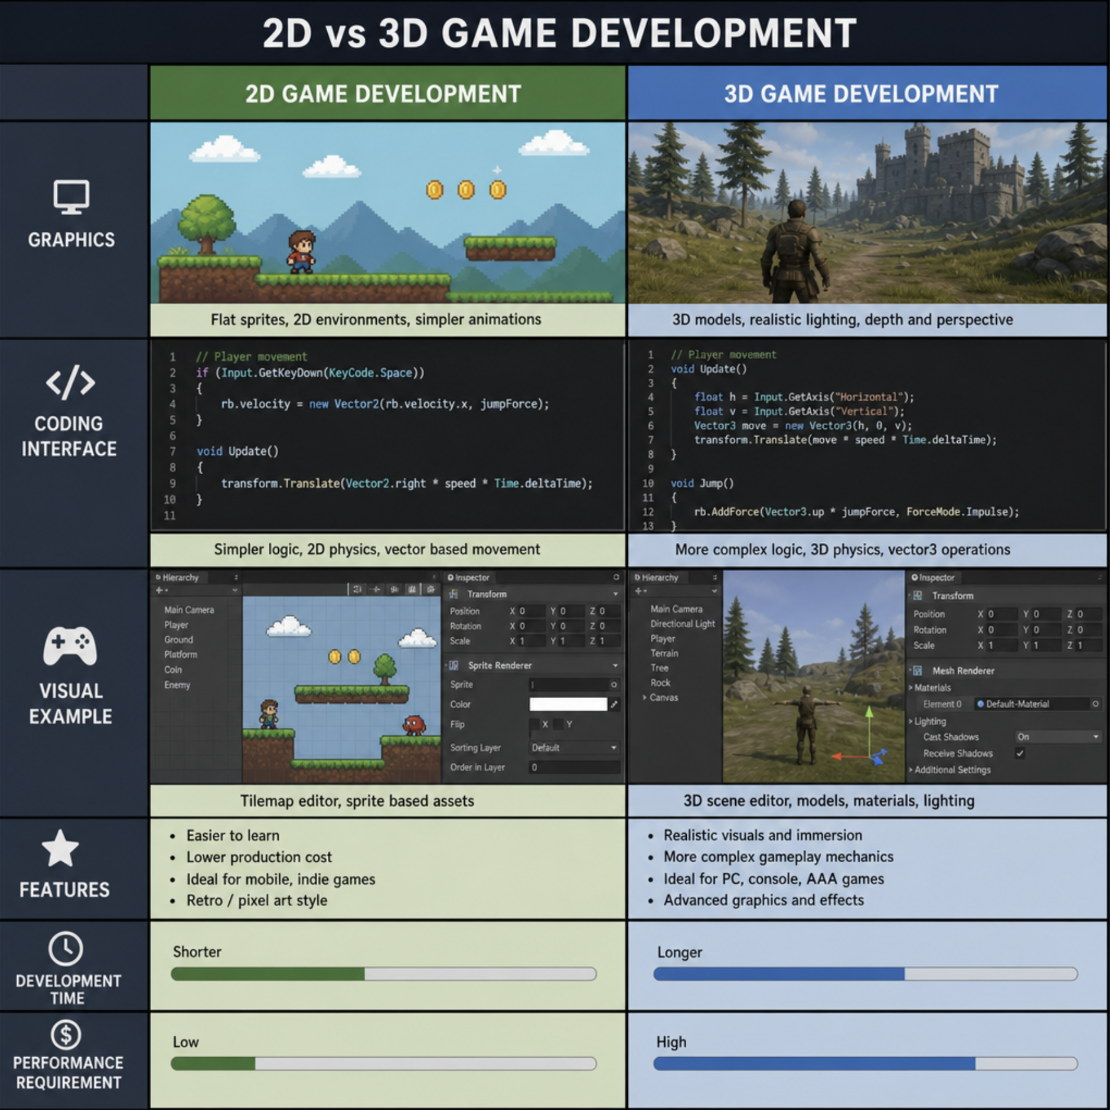
Task: Click the 2D Hierarchy panel options dots
Action: (x=236, y=578)
